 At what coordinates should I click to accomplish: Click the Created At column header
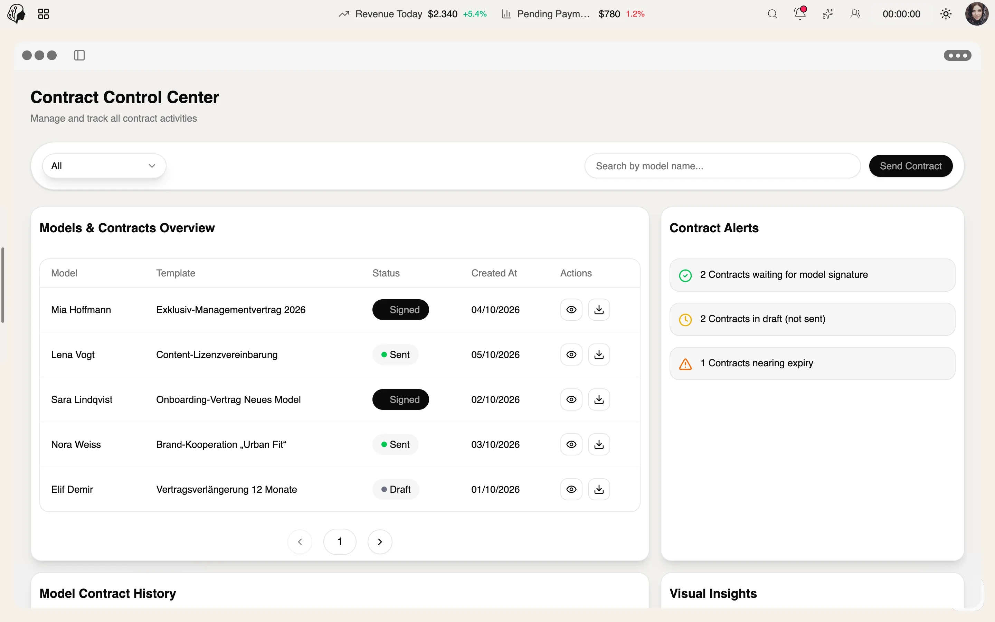(494, 273)
